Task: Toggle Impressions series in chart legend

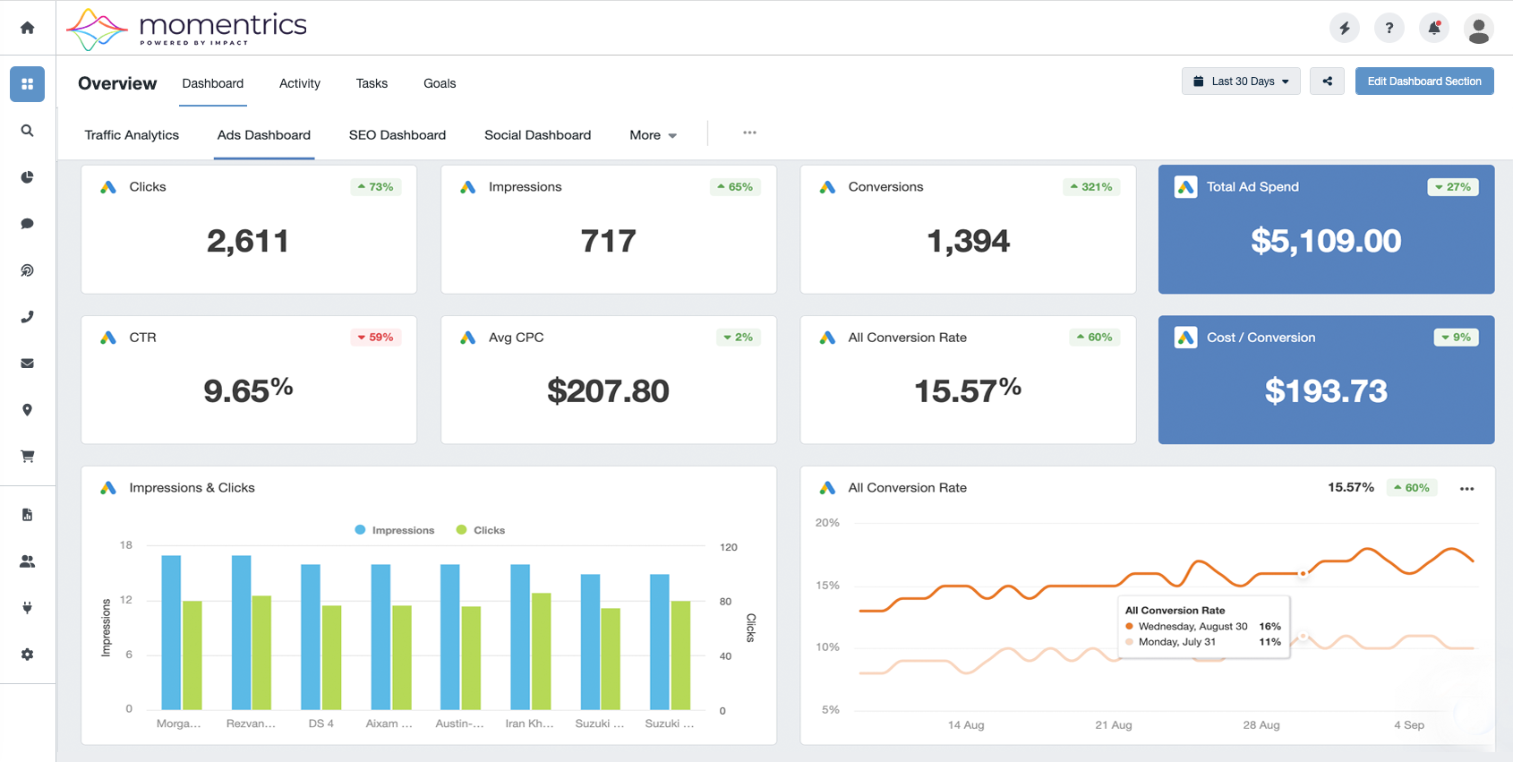Action: click(x=395, y=530)
